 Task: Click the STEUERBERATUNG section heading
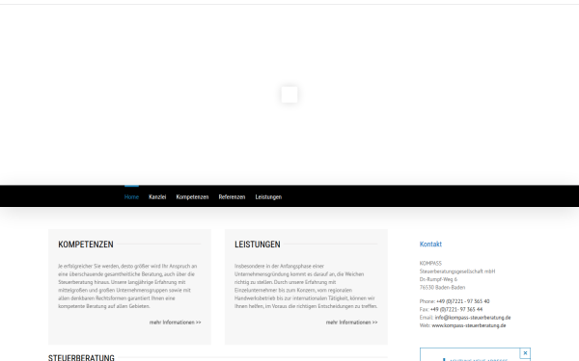click(x=81, y=358)
